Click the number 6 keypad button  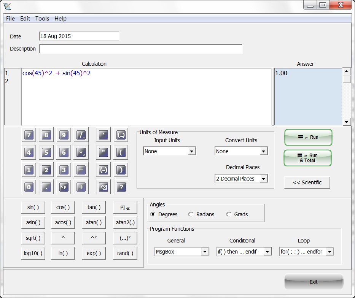pos(64,152)
